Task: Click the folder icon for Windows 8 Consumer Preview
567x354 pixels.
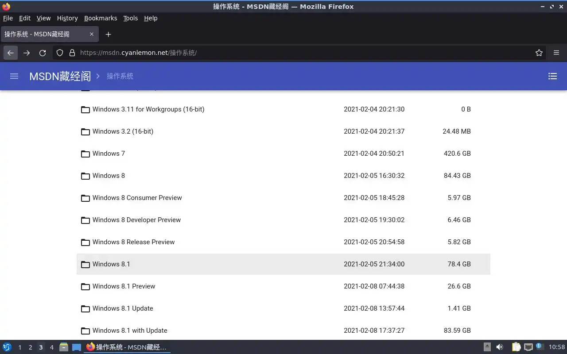Action: point(85,198)
